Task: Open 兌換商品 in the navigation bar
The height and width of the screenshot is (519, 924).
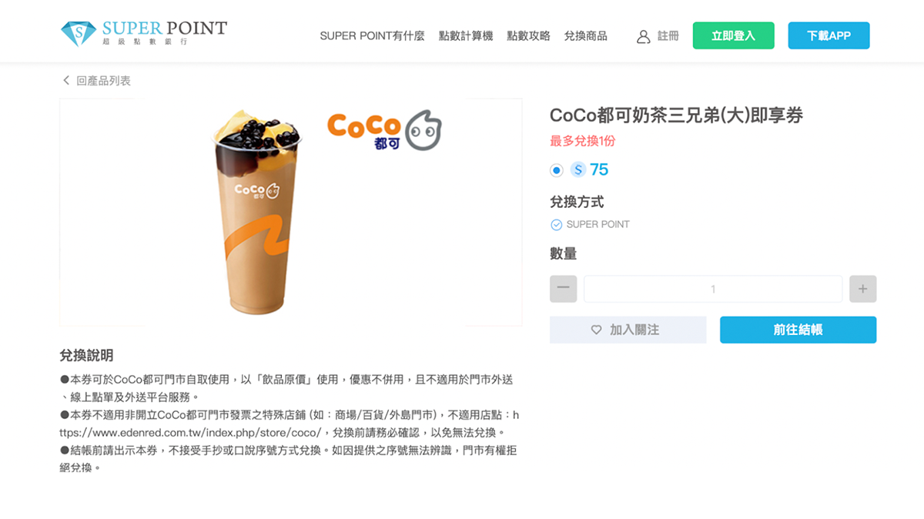Action: coord(585,36)
